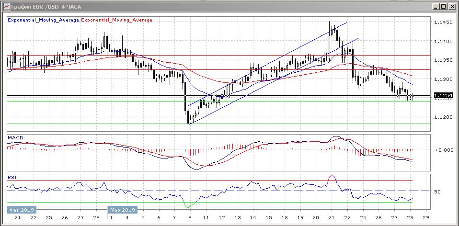Click the RSI indicator panel label
This screenshot has height=226, width=459.
[11, 177]
